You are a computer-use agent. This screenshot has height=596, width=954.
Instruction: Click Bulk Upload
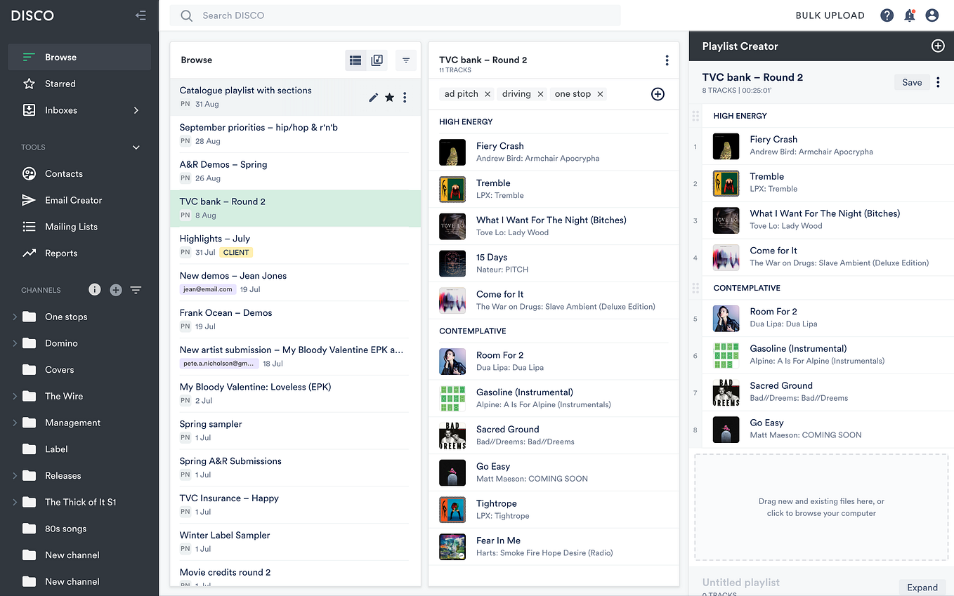pos(830,15)
